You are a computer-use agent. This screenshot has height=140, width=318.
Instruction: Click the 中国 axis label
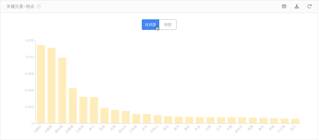tap(229, 128)
